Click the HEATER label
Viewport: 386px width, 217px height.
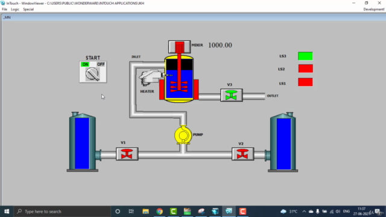tap(147, 92)
